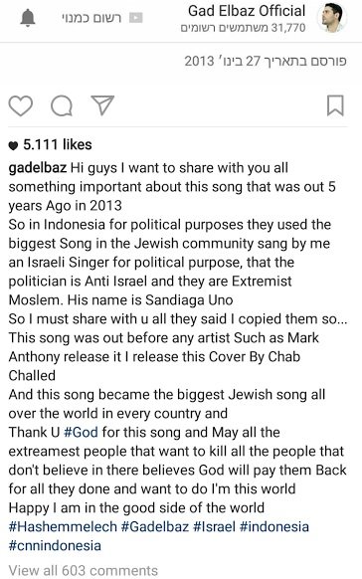
Task: Click the 5.111 likes count
Action: 58,145
